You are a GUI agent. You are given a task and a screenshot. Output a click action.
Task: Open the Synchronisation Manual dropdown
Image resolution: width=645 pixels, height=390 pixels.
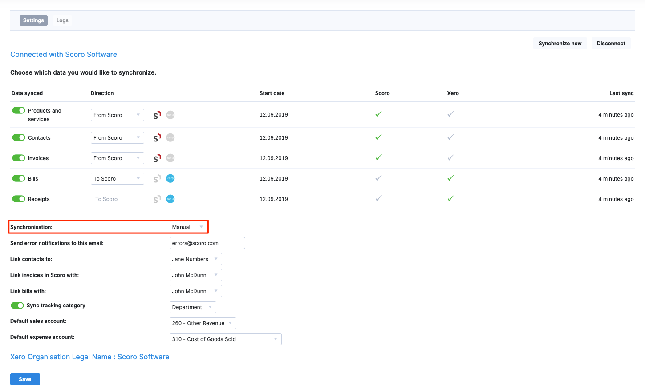point(188,227)
